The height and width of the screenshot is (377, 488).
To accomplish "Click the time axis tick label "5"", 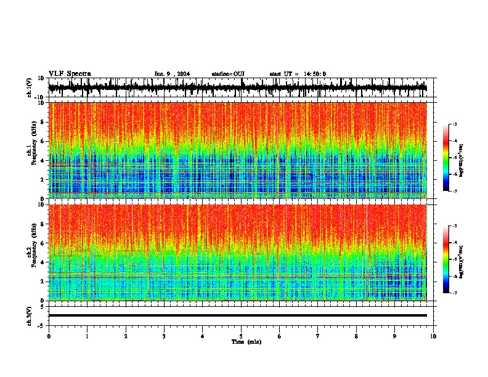I will 241,336.
